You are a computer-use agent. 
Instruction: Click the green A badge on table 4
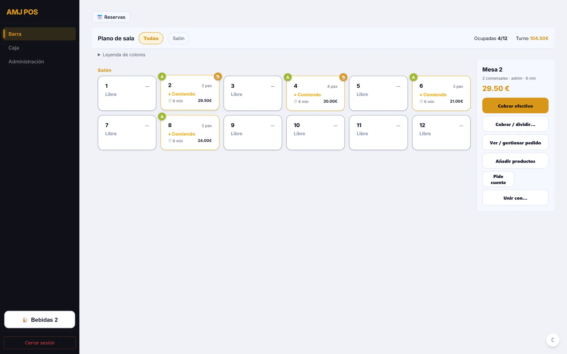[288, 77]
